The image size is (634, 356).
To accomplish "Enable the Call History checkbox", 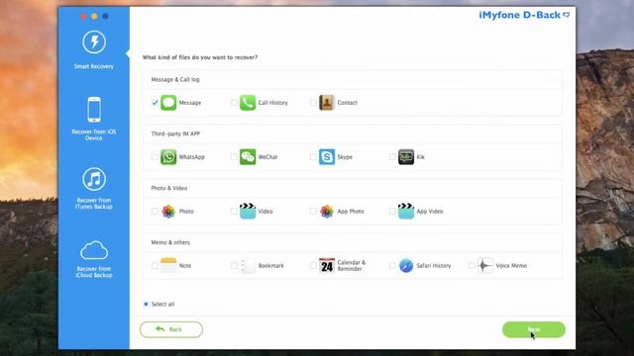I will point(234,103).
